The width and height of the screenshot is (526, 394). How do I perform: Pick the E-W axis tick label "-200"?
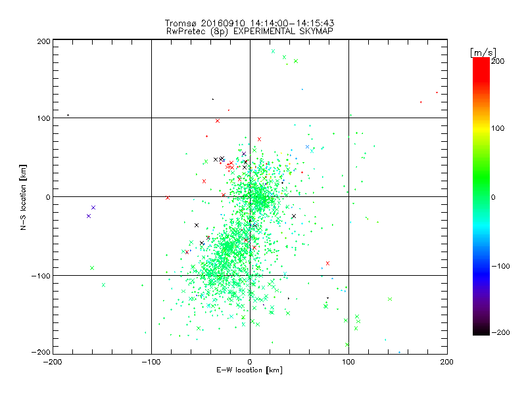(53, 362)
